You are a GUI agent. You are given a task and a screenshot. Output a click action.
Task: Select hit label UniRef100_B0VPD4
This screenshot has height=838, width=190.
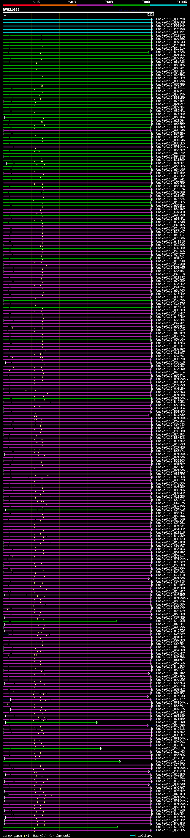pyautogui.click(x=170, y=814)
